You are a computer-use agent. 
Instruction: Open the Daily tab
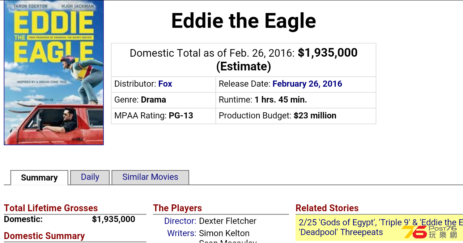pyautogui.click(x=90, y=177)
